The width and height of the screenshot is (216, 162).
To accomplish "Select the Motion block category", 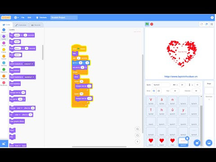I will point(4,31).
